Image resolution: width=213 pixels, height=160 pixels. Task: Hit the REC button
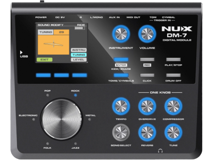[147, 59]
